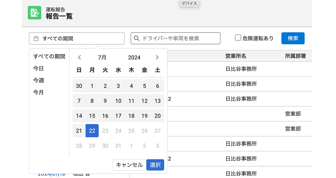Click the green driving report app icon
Image resolution: width=336 pixels, height=178 pixels.
34,13
